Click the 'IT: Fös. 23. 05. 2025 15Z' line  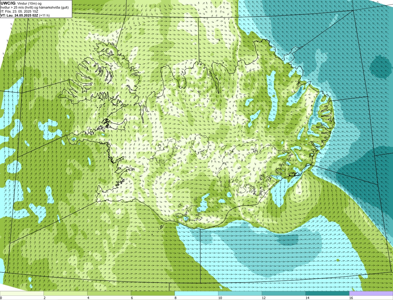pyautogui.click(x=19, y=11)
